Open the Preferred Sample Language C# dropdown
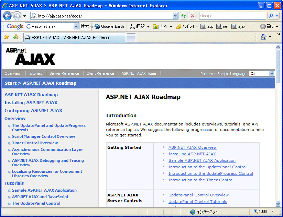This screenshot has width=283, height=217. point(262,73)
